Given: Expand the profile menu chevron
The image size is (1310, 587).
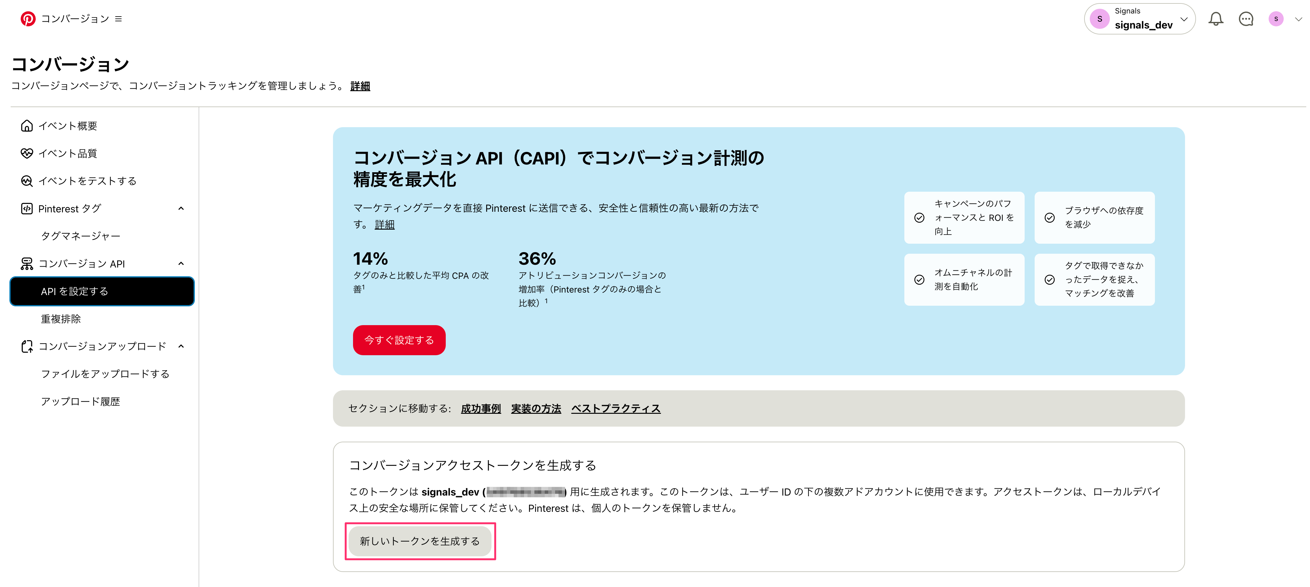Looking at the screenshot, I should tap(1298, 19).
